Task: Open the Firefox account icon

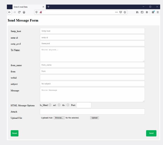Action: (147, 12)
